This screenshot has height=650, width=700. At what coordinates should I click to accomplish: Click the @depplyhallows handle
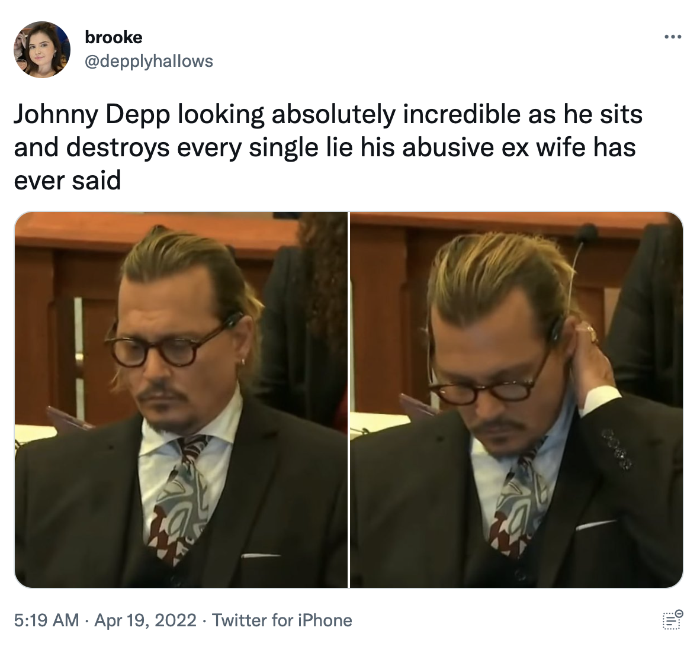point(149,60)
